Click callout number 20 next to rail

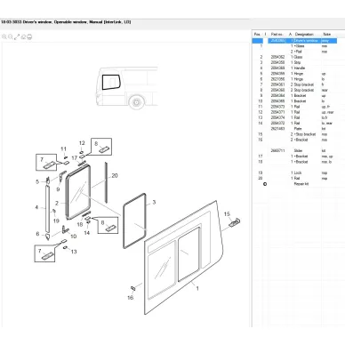tap(115, 175)
